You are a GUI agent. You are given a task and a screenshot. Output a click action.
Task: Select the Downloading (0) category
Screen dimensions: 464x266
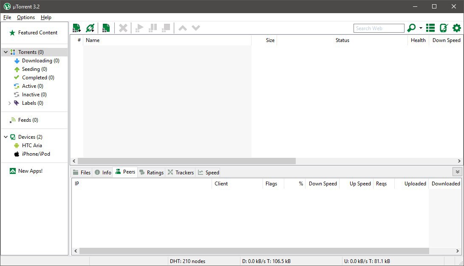[x=40, y=61]
